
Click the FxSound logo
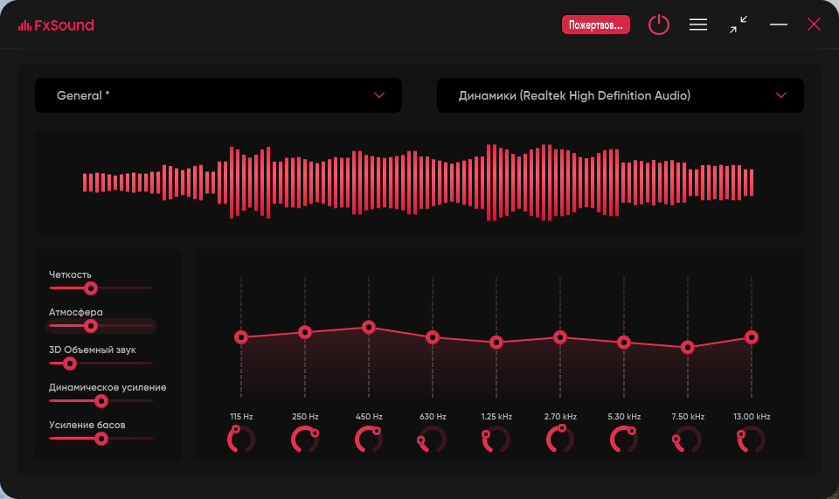click(x=56, y=25)
